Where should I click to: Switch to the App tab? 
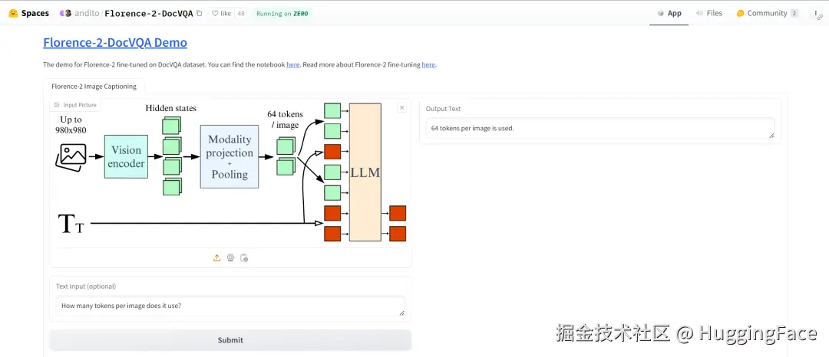coord(669,13)
